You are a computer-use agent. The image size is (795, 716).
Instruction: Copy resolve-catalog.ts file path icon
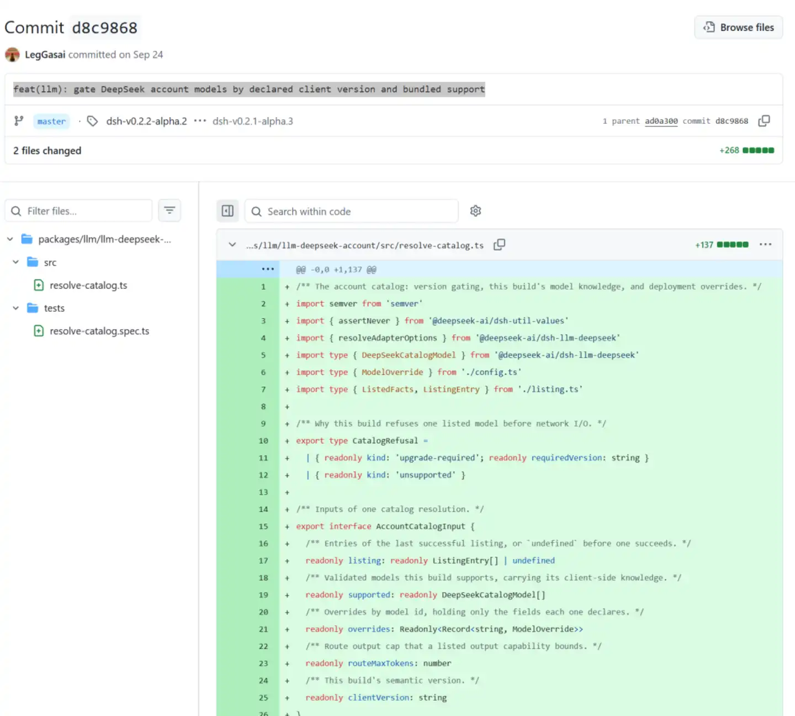(499, 245)
